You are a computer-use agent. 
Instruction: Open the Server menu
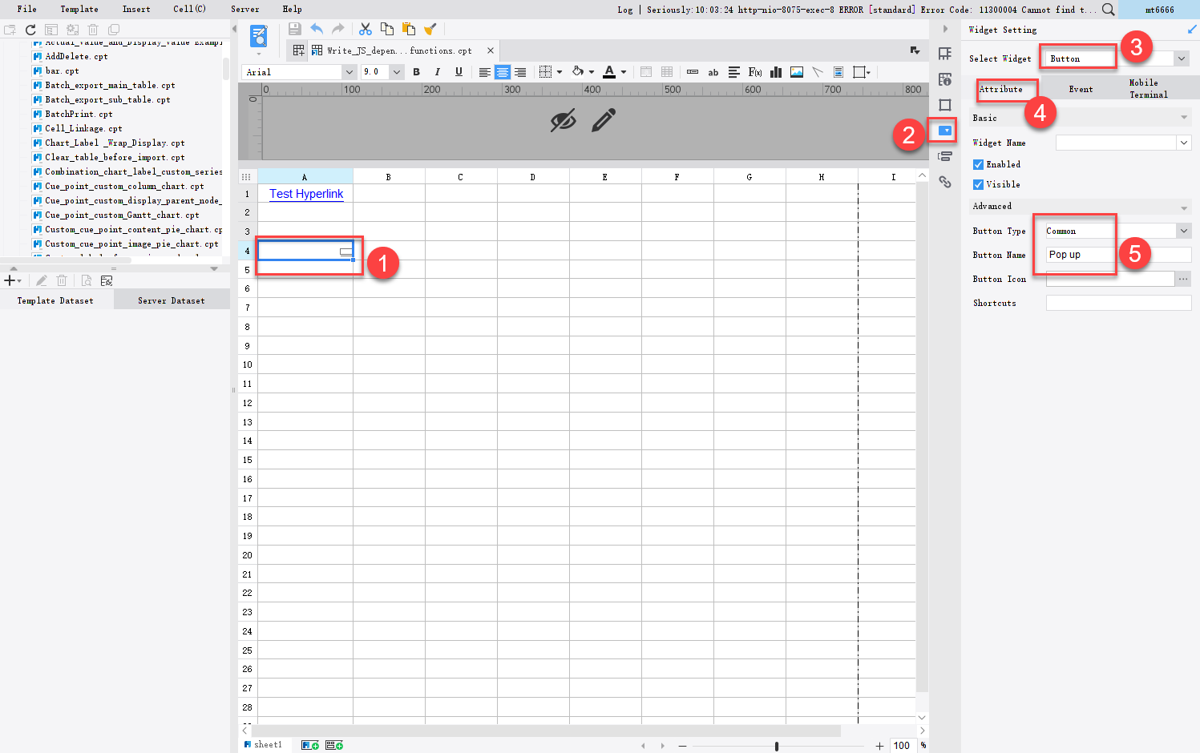coord(244,9)
